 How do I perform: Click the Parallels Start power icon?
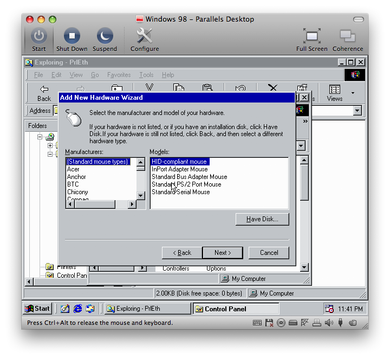[39, 36]
